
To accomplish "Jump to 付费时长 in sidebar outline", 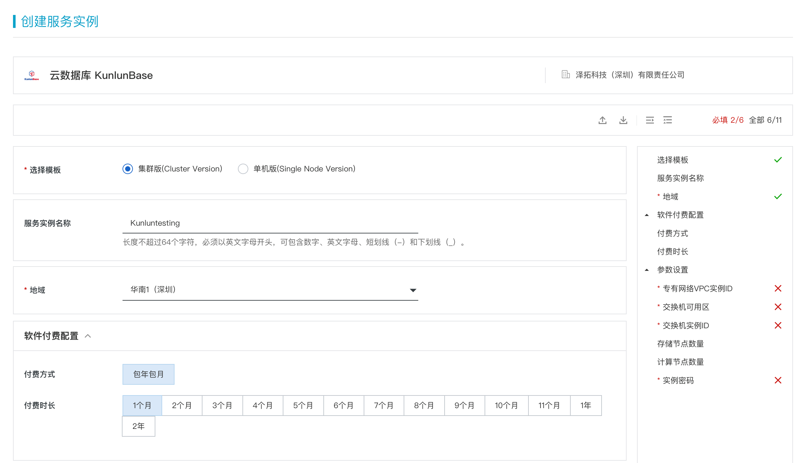I will [x=673, y=252].
